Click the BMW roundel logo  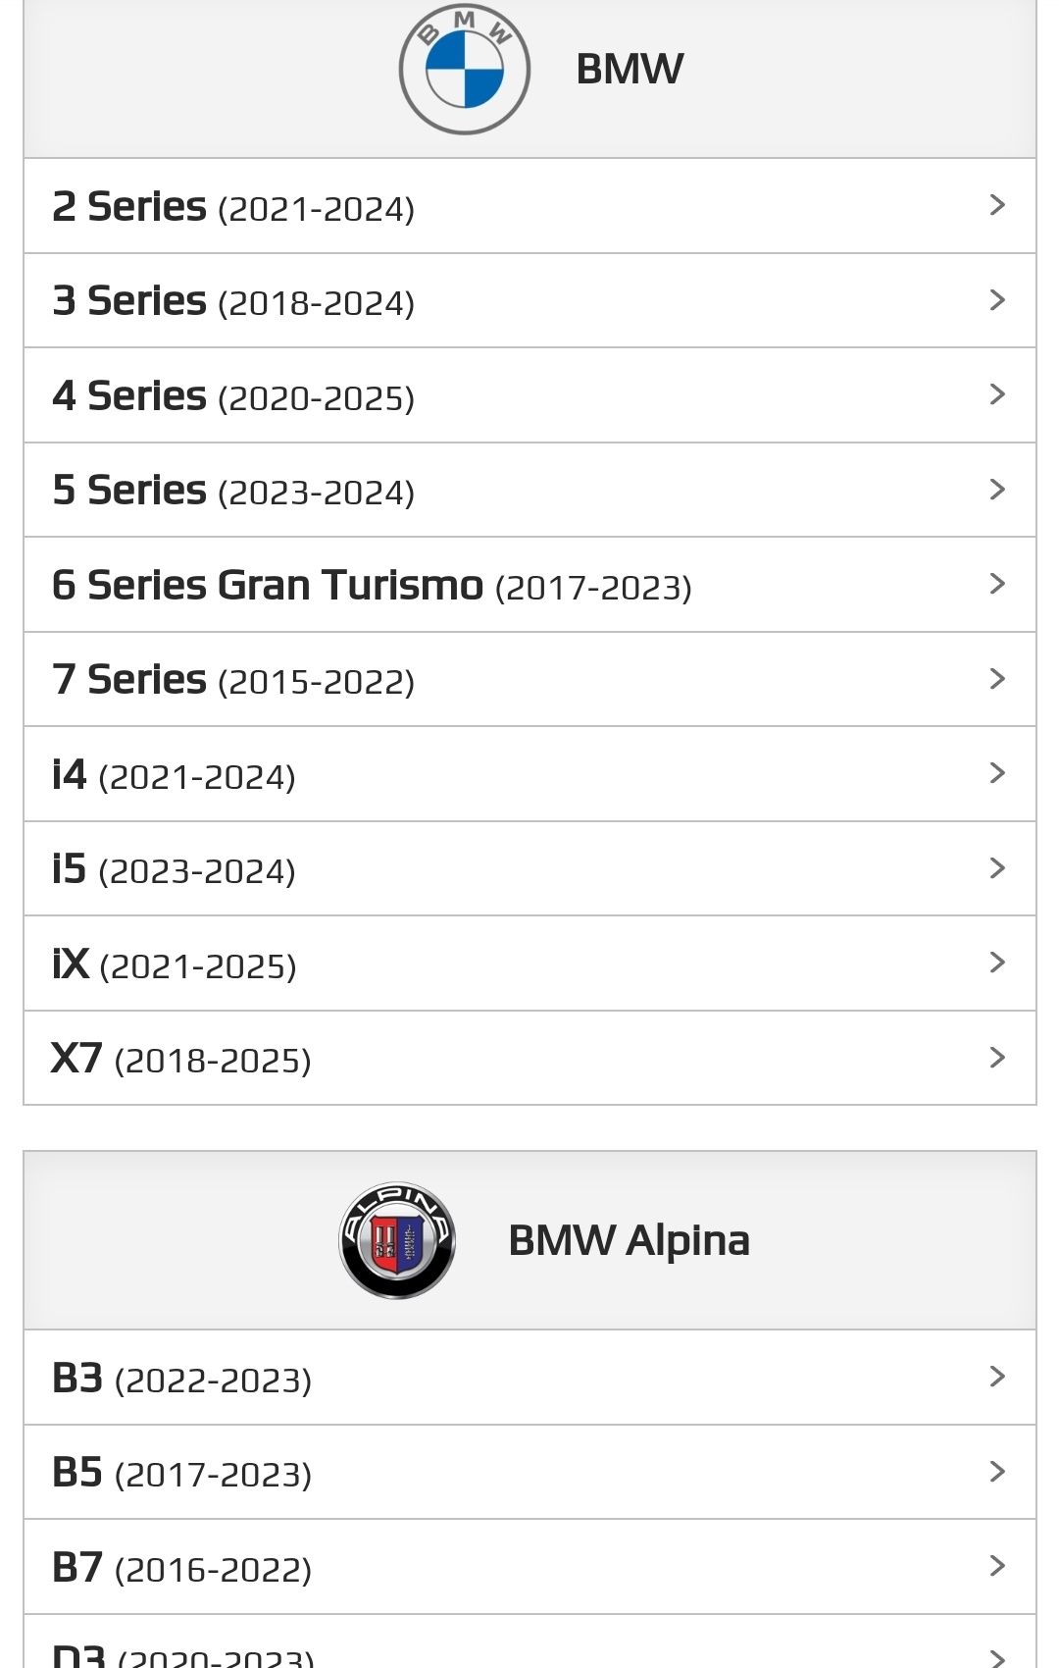pyautogui.click(x=465, y=70)
